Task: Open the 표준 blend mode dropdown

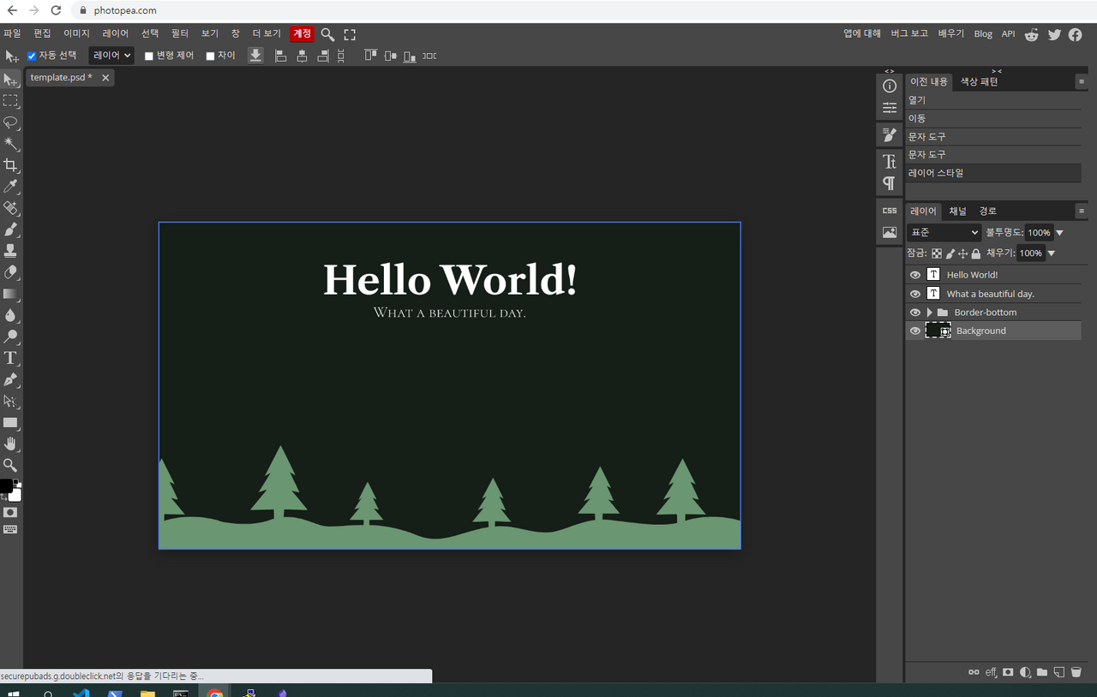Action: 944,232
